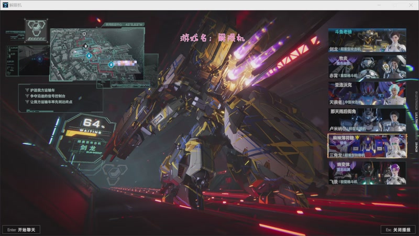Click the 赤霄 | 重型格斗机 mech label

[x=343, y=76]
